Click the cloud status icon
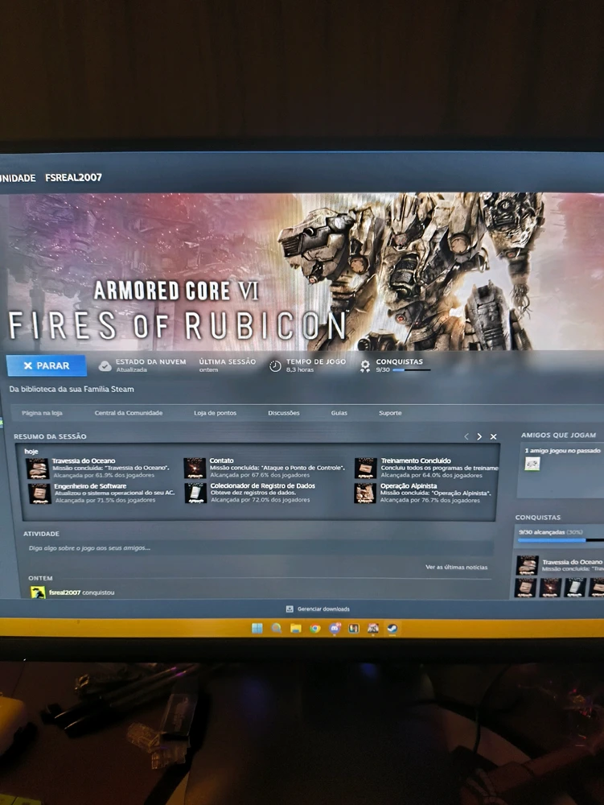 pos(105,365)
